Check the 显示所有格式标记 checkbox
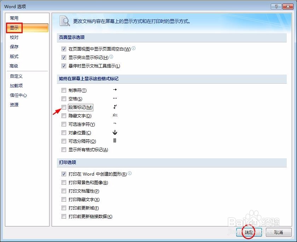 [x=64, y=149]
